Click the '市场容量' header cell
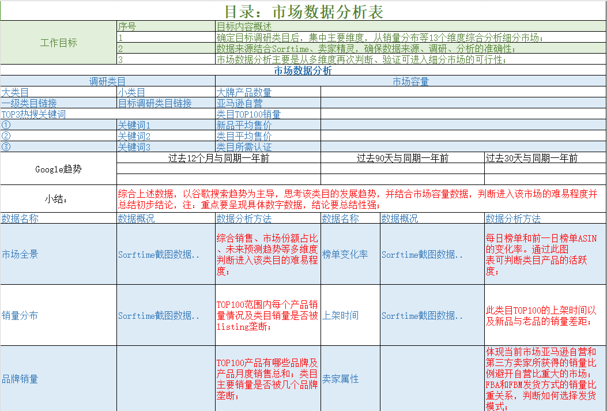Image resolution: width=607 pixels, height=411 pixels. click(411, 81)
